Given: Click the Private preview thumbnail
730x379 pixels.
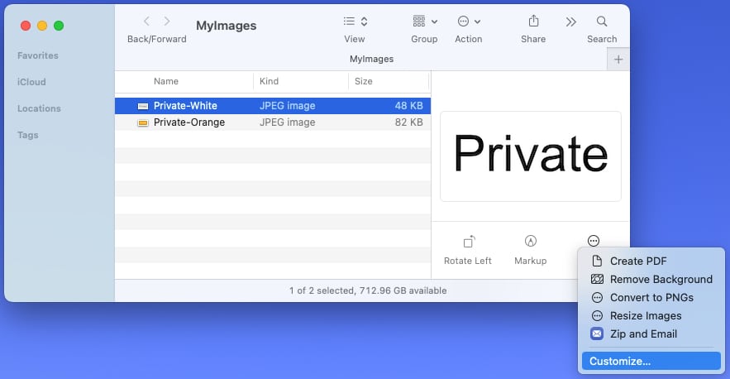Looking at the screenshot, I should 531,156.
